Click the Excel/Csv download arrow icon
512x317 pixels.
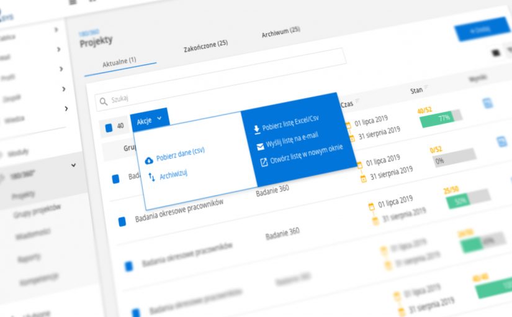pos(257,129)
